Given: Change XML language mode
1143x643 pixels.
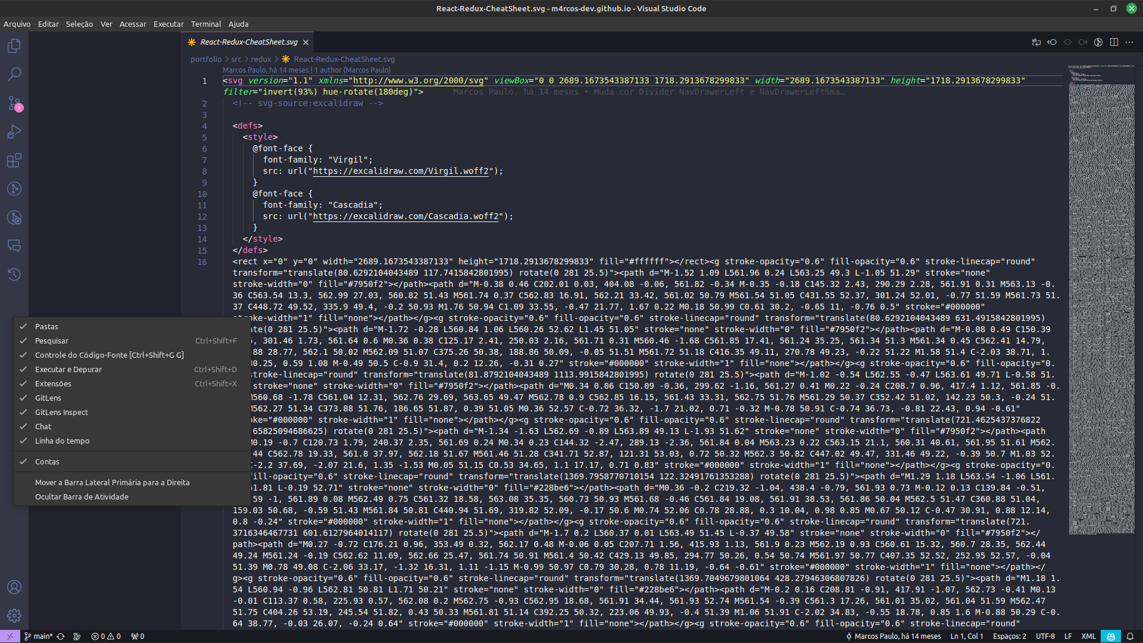Looking at the screenshot, I should (x=1088, y=636).
